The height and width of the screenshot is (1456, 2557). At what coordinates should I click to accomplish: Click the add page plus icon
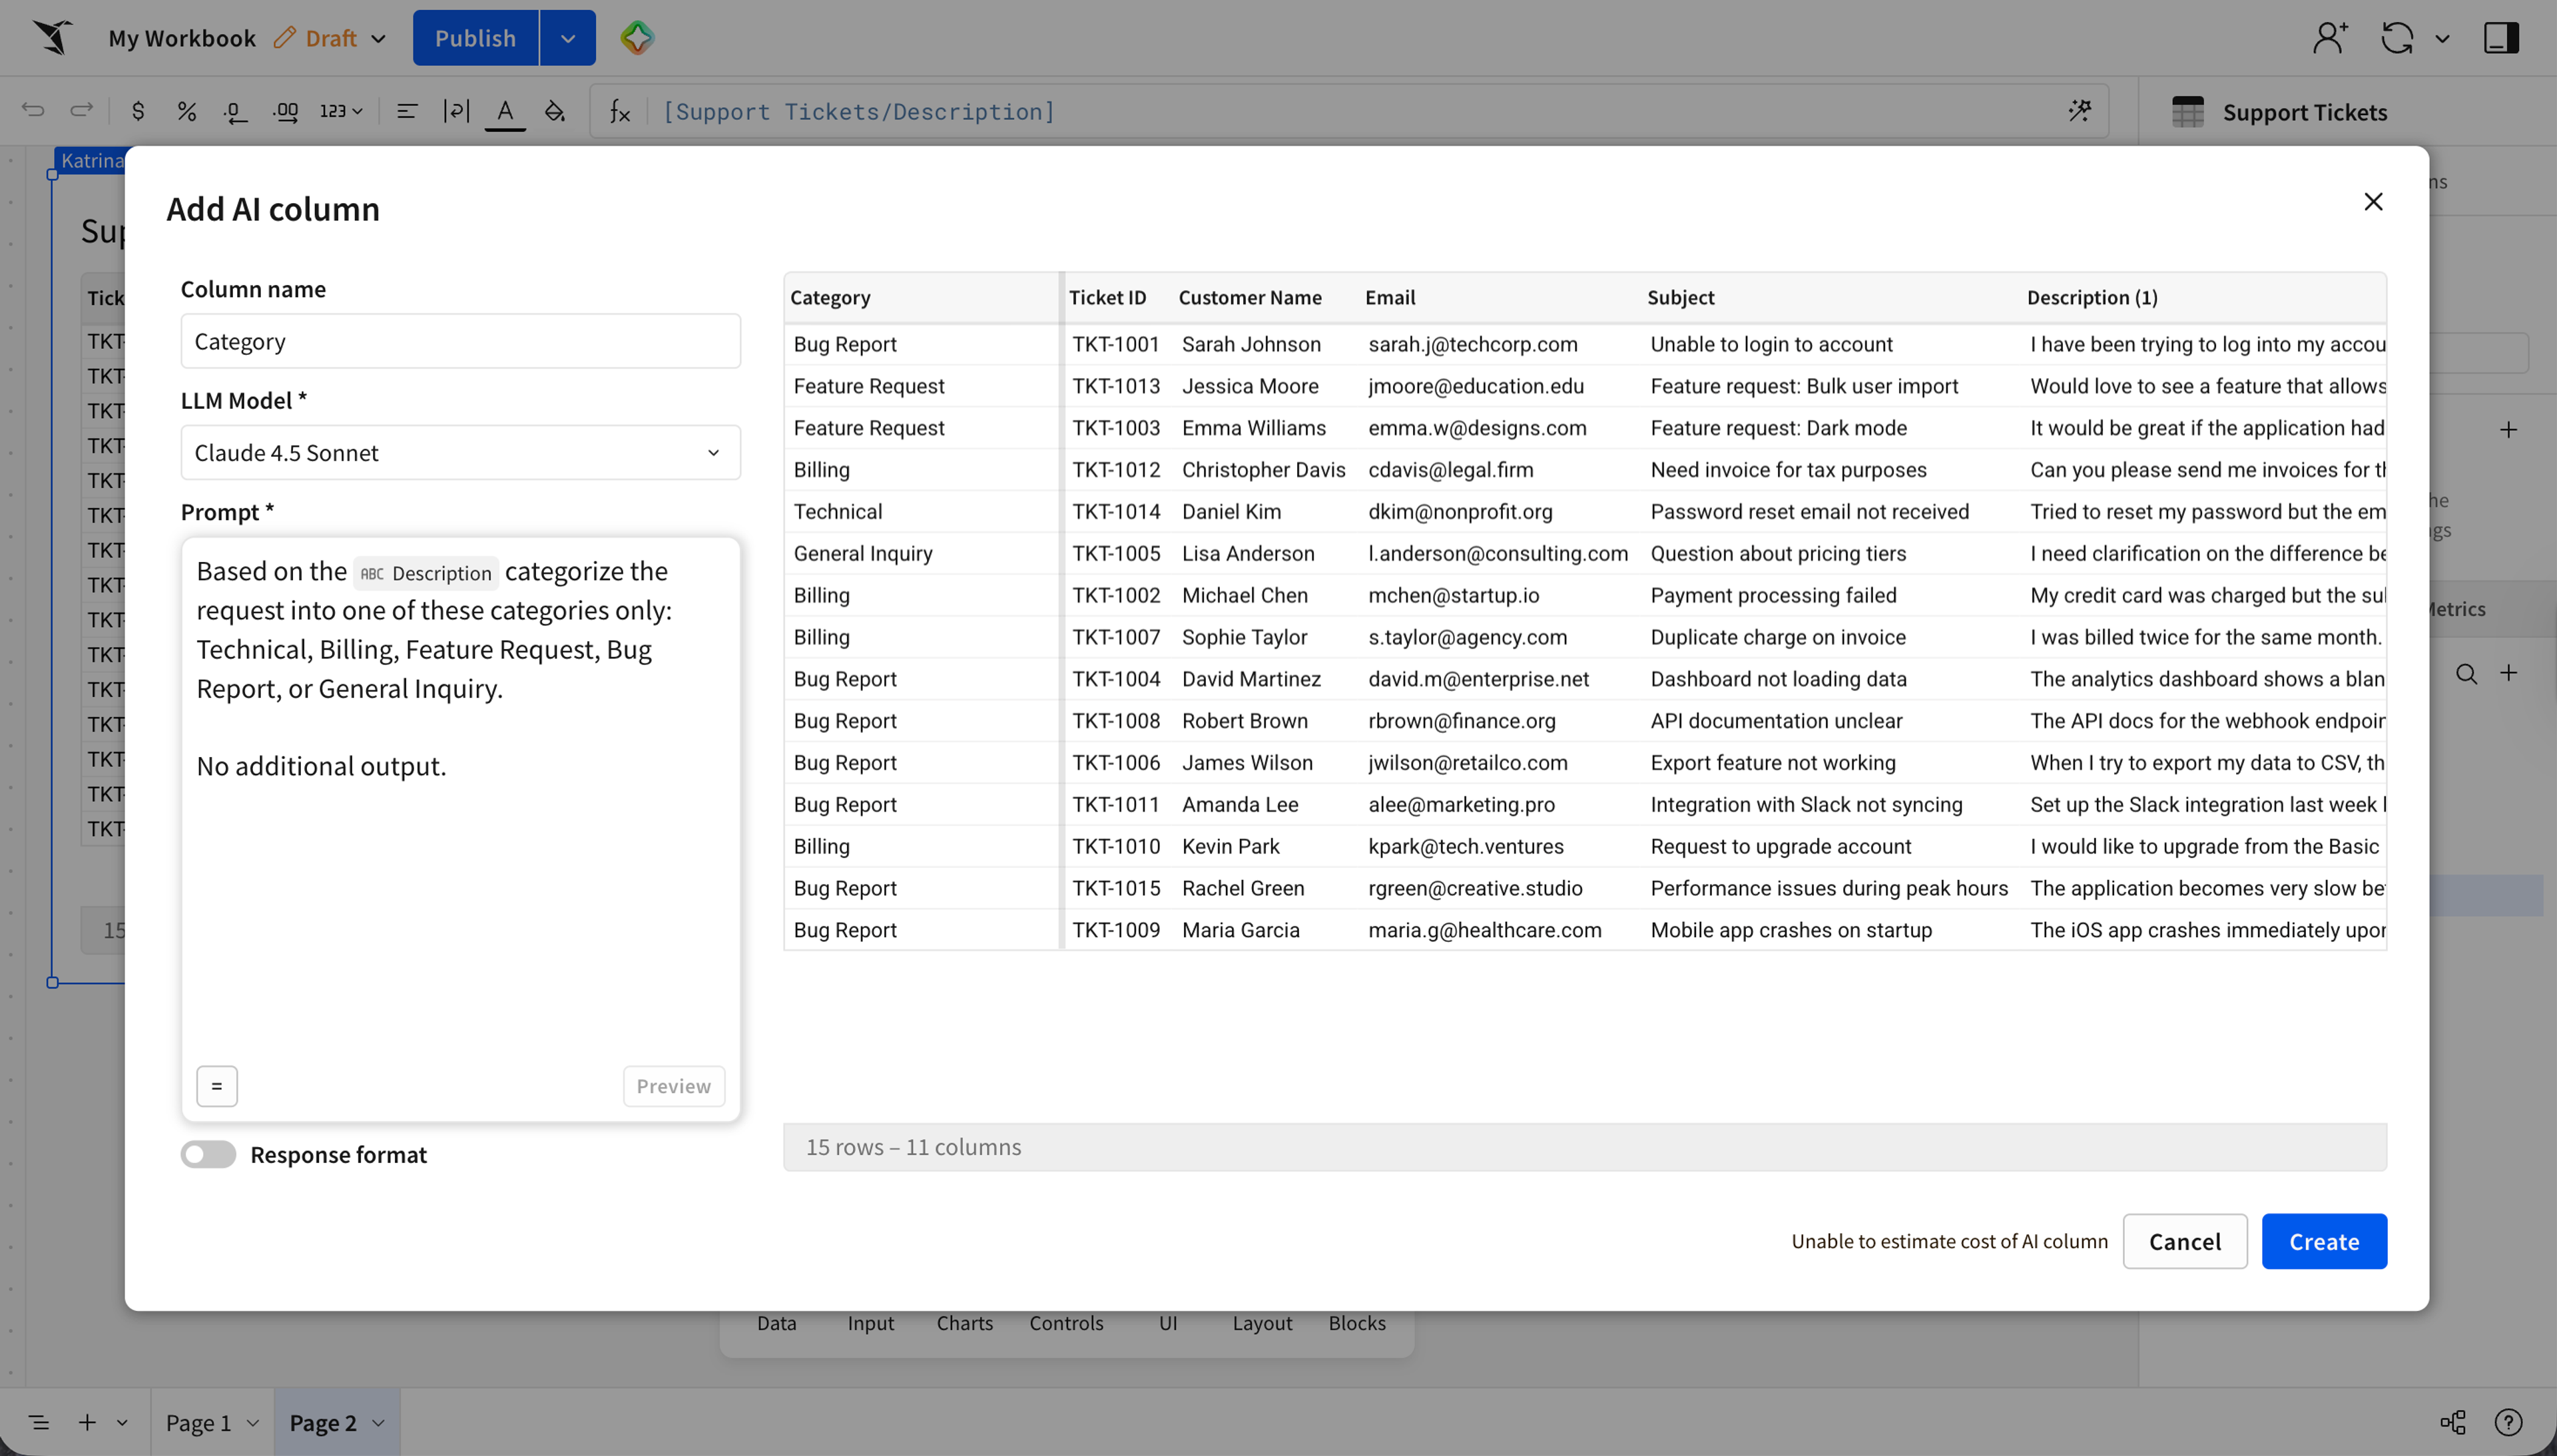click(87, 1422)
